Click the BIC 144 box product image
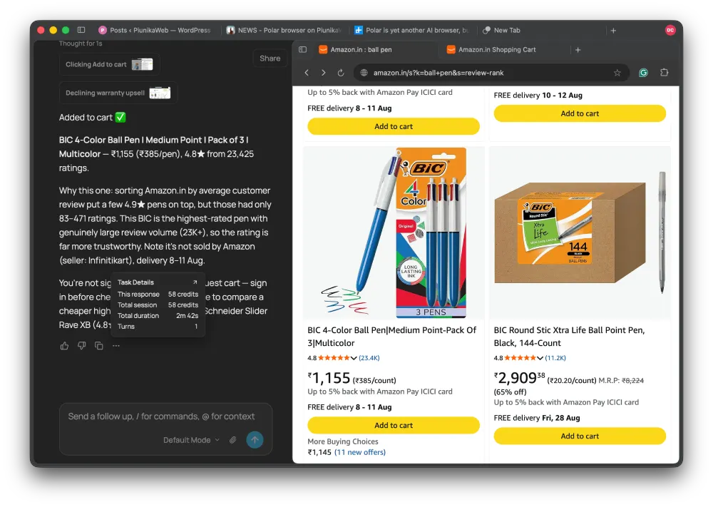Viewport: 713px width, 507px height. click(x=580, y=232)
